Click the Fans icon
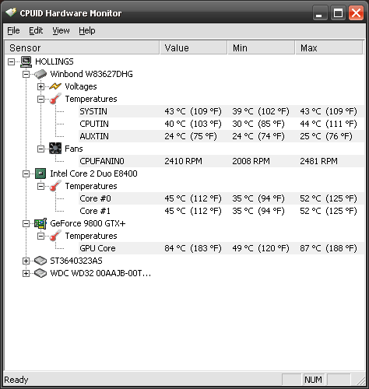Screen dimensions: 369x389 55,149
